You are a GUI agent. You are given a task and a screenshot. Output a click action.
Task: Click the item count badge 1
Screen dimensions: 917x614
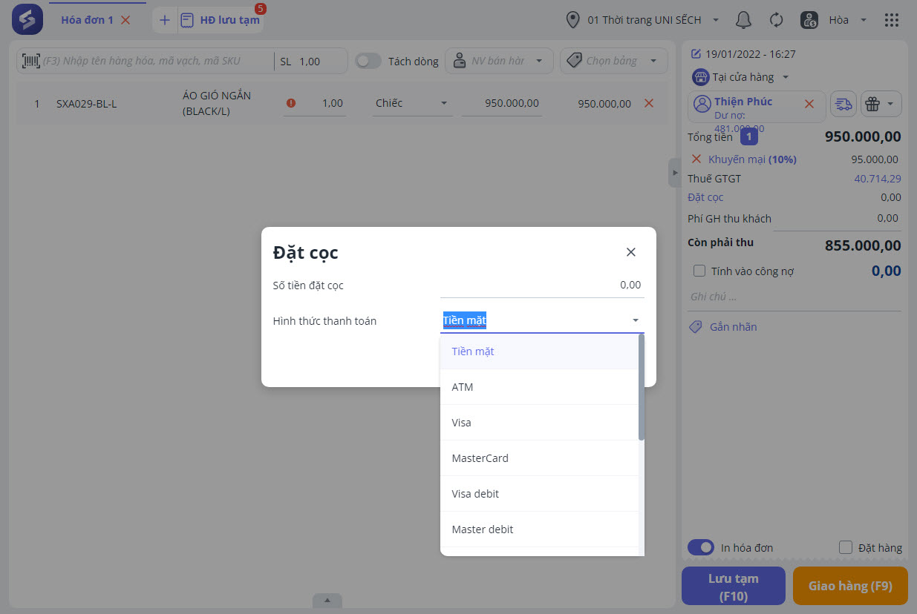[x=749, y=136]
